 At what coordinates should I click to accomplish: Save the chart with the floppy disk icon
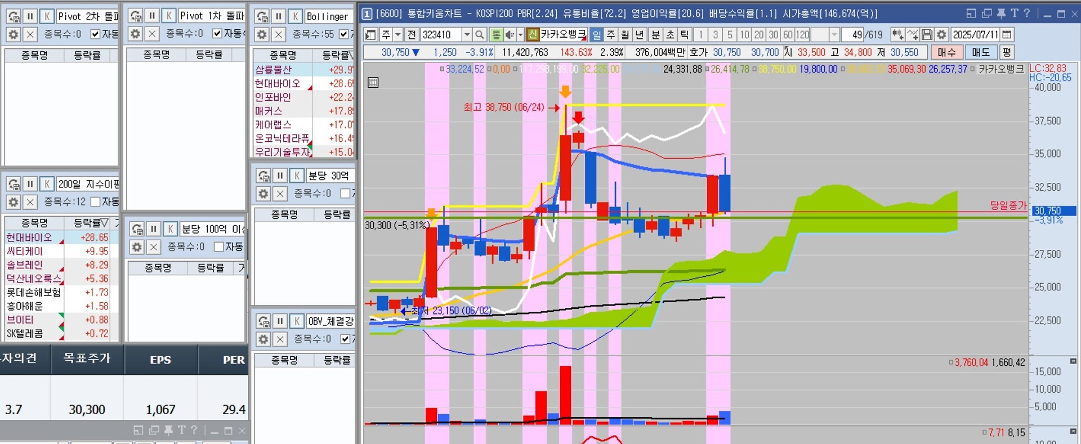pos(927,35)
